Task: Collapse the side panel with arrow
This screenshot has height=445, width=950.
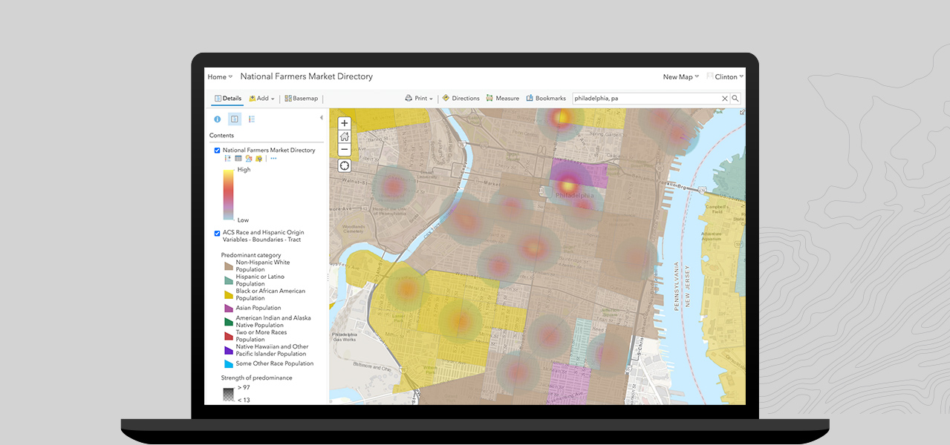Action: pos(322,118)
